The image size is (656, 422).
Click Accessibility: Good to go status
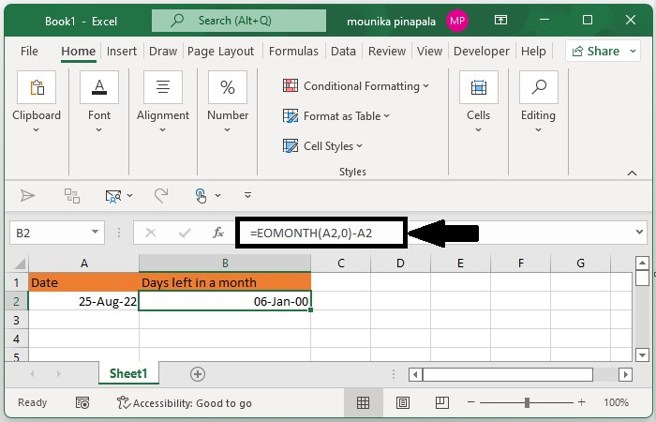pos(185,402)
